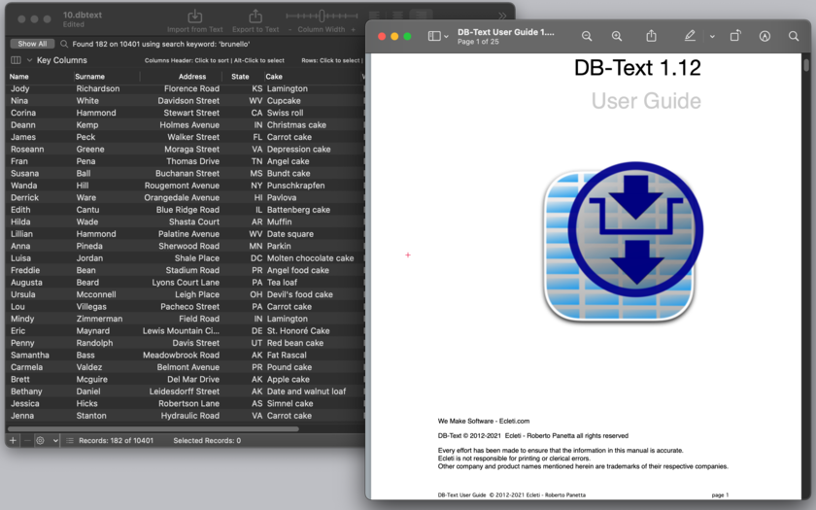Viewport: 816px width, 510px height.
Task: Select the Nina White row
Action: pos(185,100)
